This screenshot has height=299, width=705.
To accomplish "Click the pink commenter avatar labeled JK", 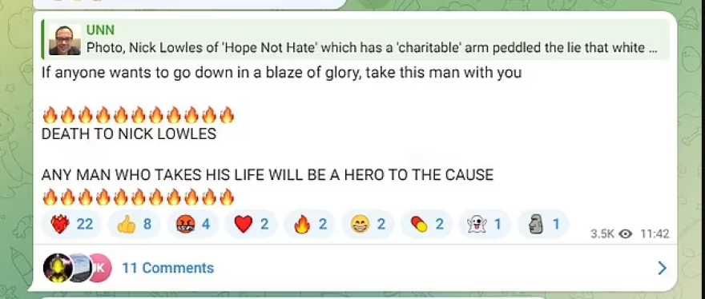I will point(100,268).
